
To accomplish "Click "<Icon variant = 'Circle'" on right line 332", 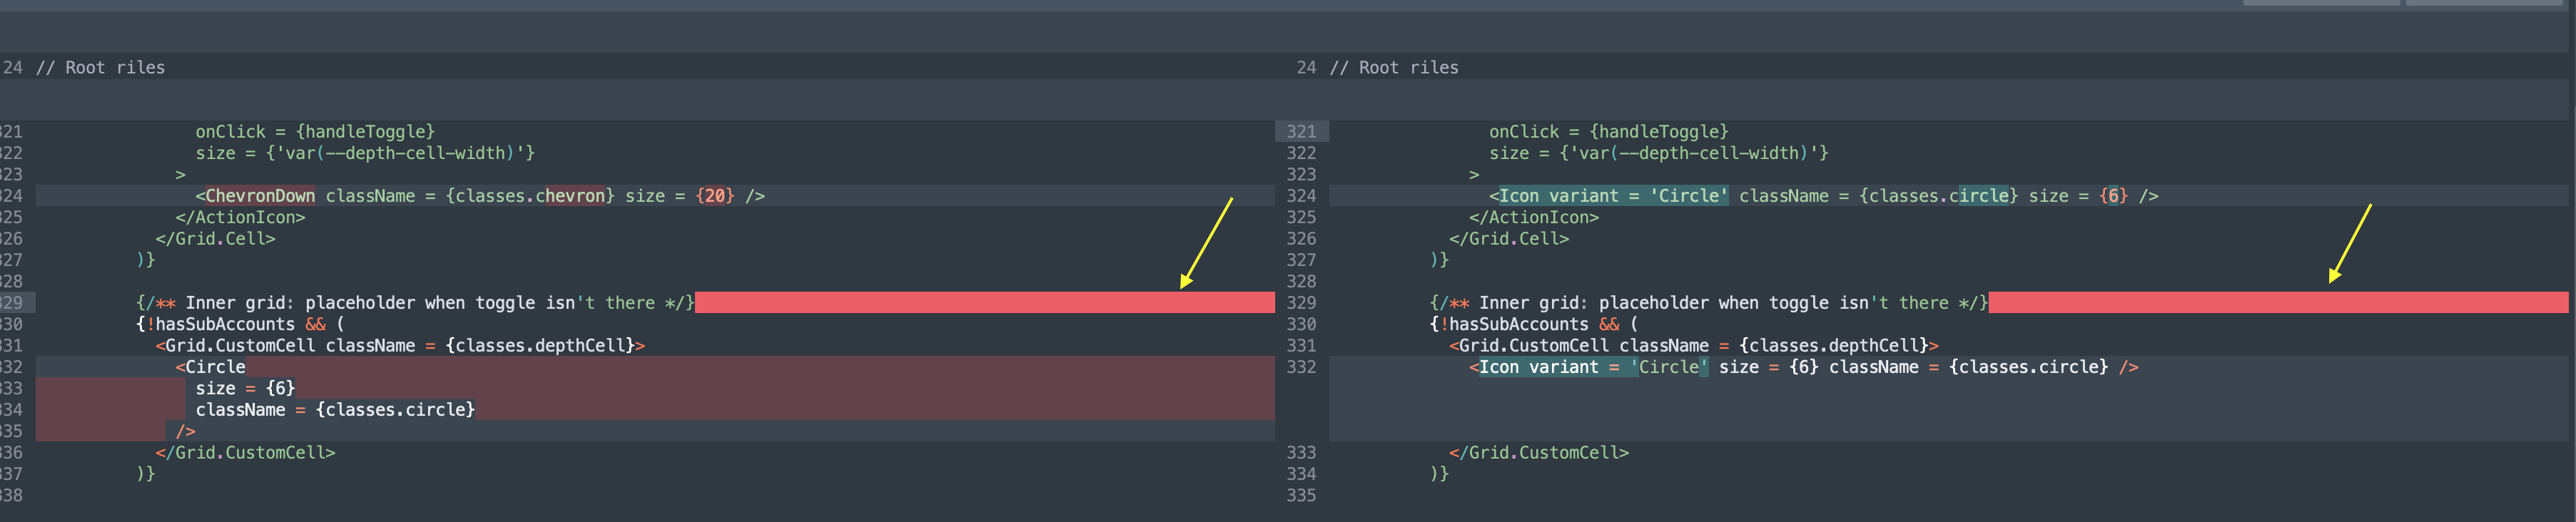I will tap(1589, 367).
